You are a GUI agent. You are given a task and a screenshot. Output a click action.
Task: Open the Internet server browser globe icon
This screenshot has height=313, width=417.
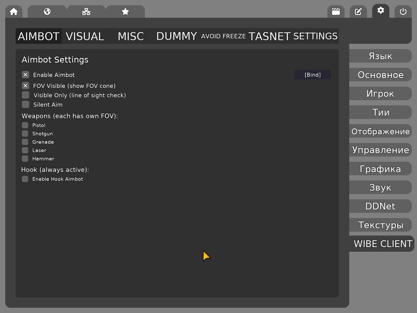47,12
